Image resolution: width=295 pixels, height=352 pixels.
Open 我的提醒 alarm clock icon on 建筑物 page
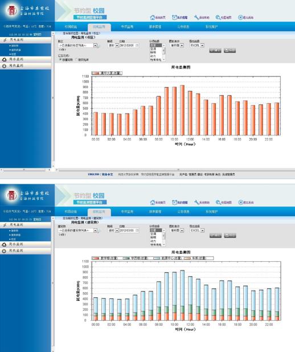point(179,203)
